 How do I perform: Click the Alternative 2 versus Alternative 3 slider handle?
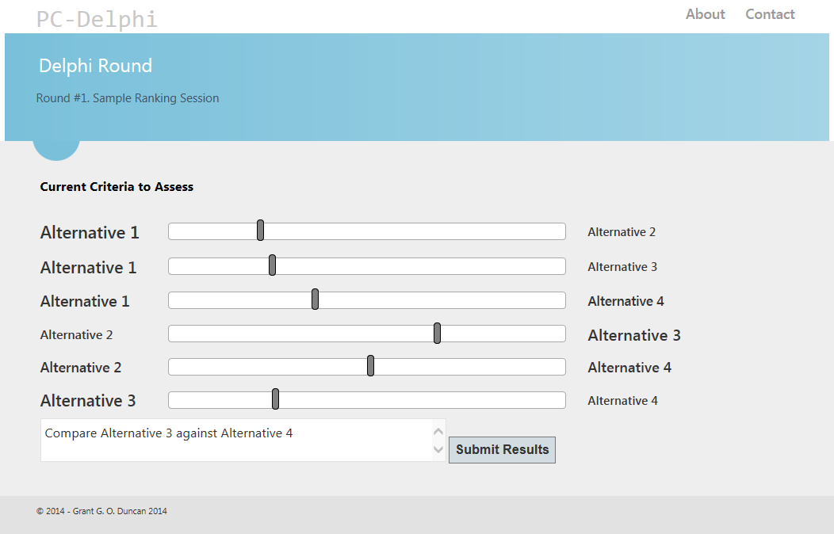pyautogui.click(x=437, y=333)
